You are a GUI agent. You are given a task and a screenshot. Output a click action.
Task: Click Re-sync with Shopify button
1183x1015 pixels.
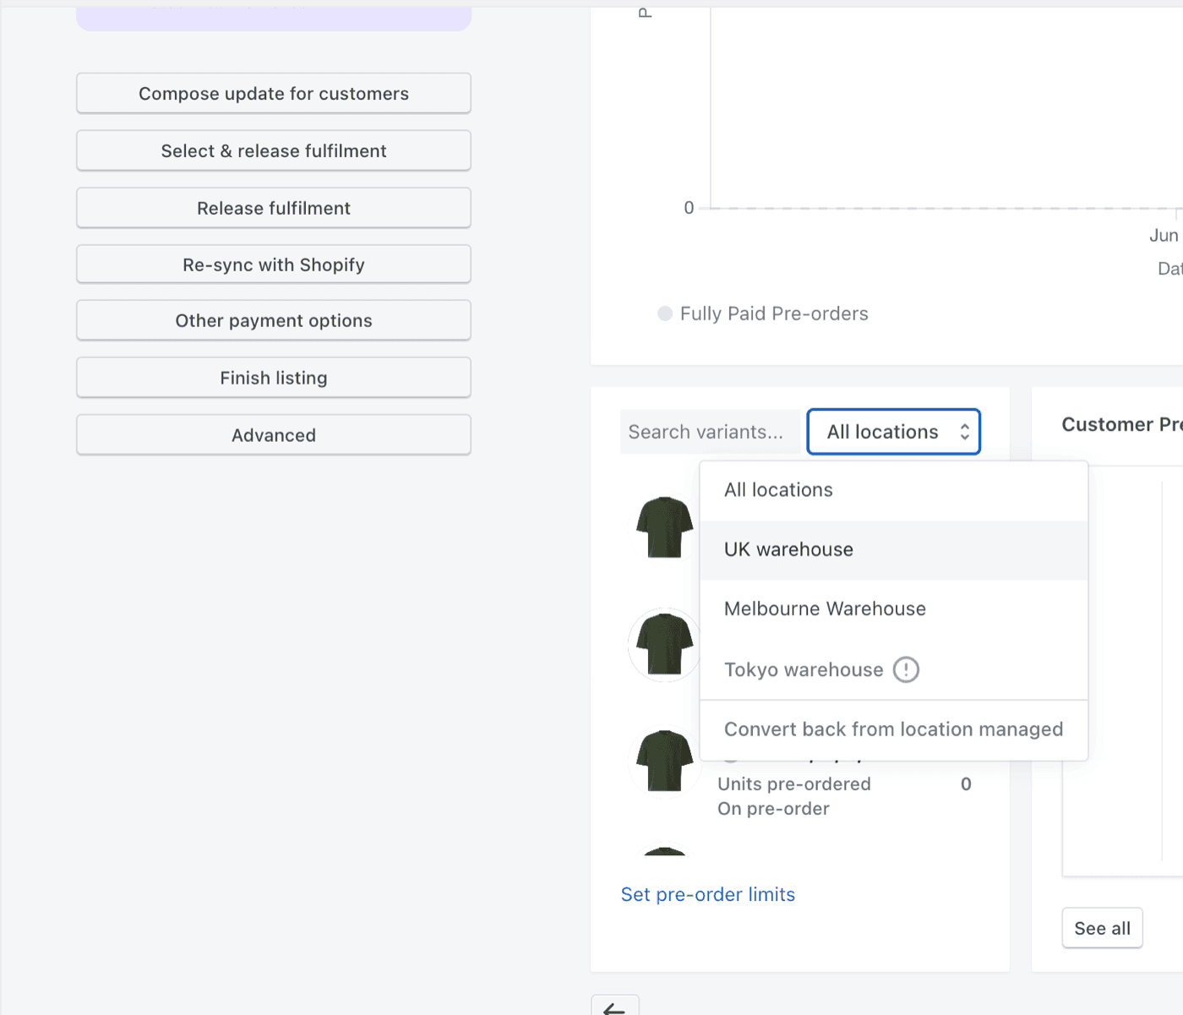pos(274,265)
